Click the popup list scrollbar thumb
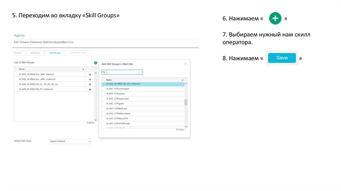This screenshot has width=341, height=191. point(186,102)
